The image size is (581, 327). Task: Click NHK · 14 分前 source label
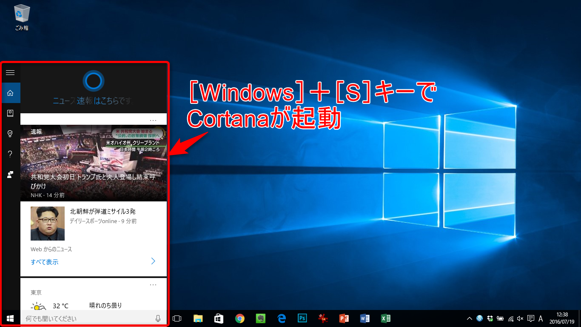tap(48, 195)
